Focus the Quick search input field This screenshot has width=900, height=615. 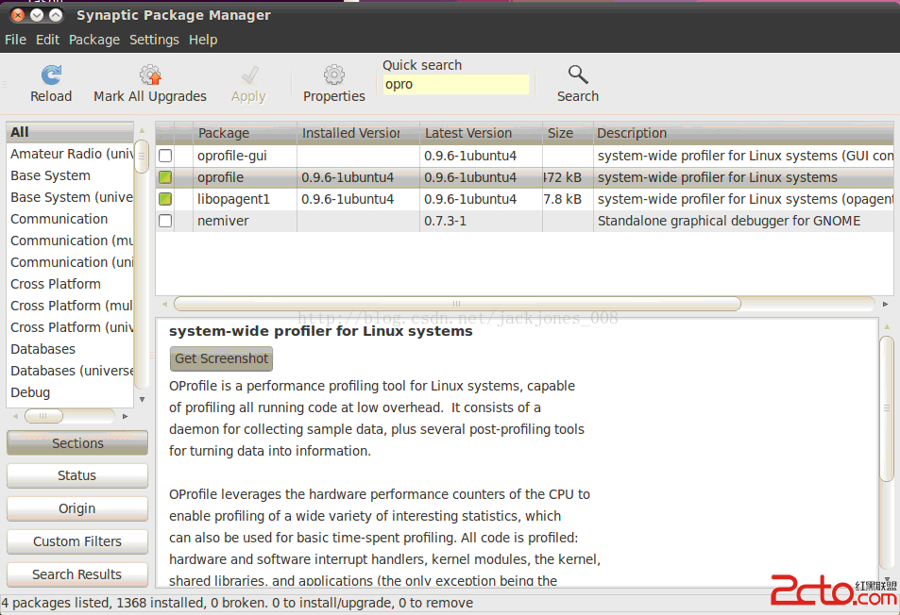455,85
